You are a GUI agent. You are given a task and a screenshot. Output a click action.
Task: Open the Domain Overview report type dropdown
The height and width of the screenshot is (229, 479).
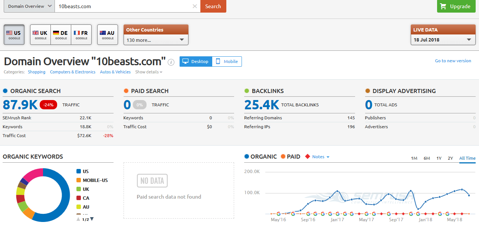tap(29, 6)
